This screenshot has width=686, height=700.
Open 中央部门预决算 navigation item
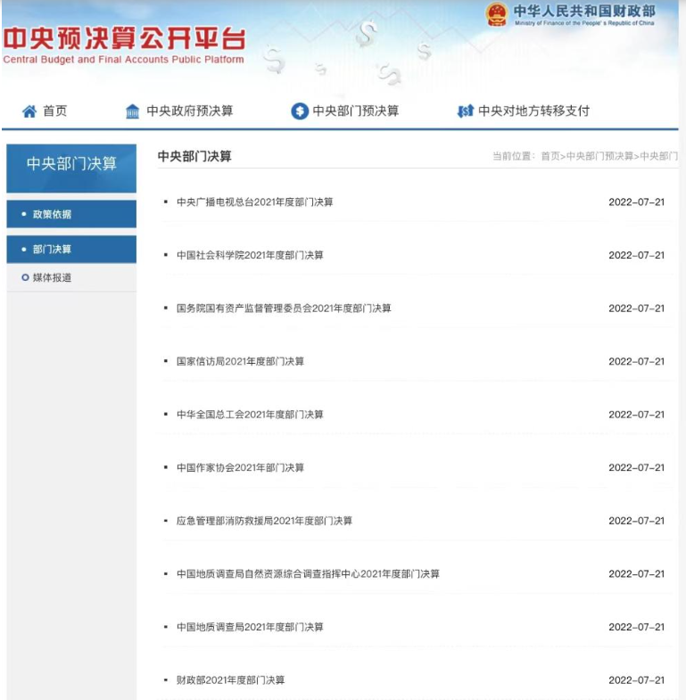click(356, 111)
